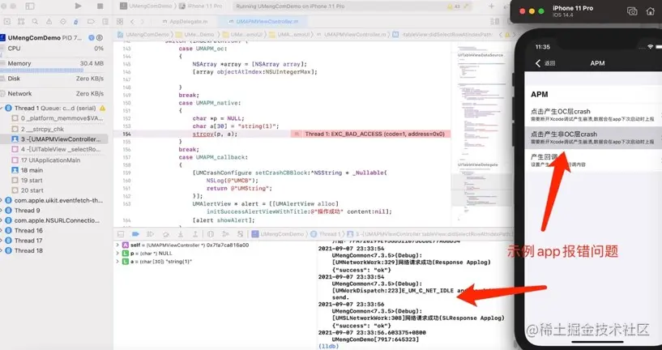Image resolution: width=662 pixels, height=350 pixels.
Task: Click the (lldb) console prompt
Action: tap(328, 346)
